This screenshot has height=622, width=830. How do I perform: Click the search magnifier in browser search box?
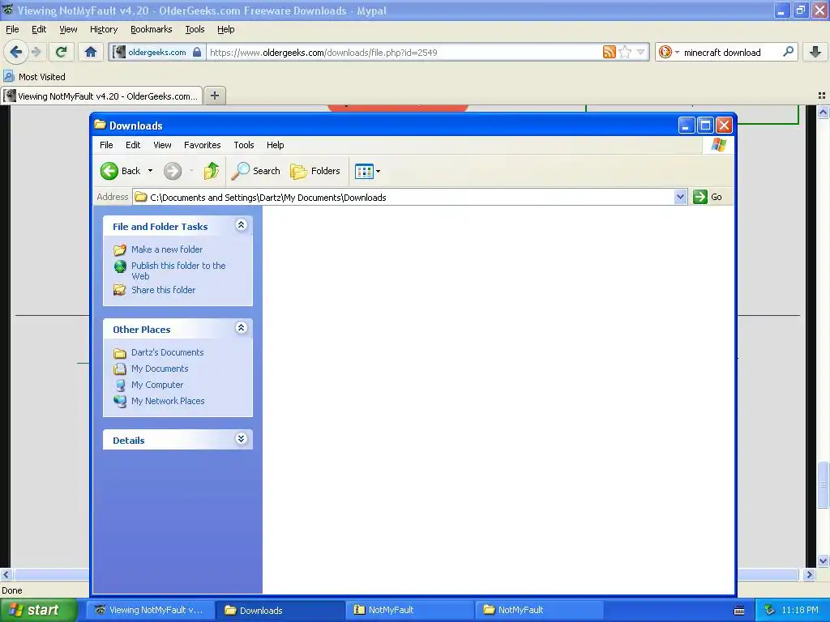[788, 52]
